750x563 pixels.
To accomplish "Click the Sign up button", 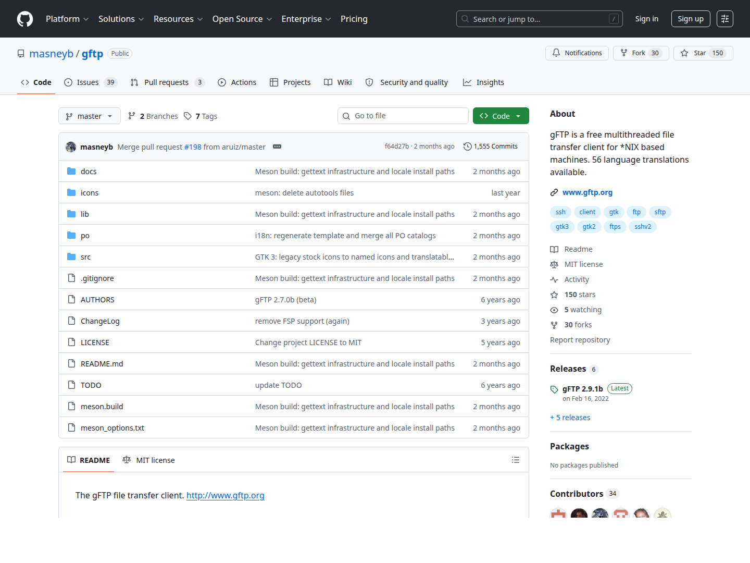I will point(691,19).
